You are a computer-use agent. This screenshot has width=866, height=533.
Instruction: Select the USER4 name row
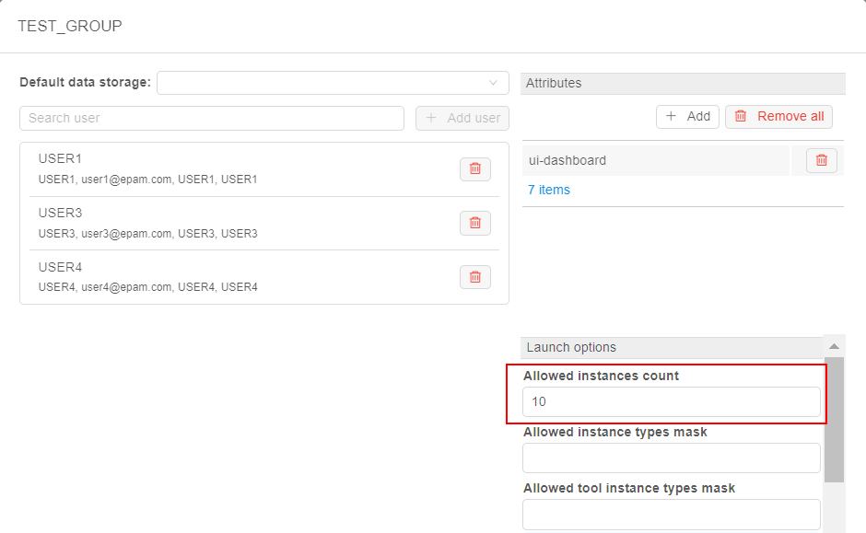(x=60, y=267)
